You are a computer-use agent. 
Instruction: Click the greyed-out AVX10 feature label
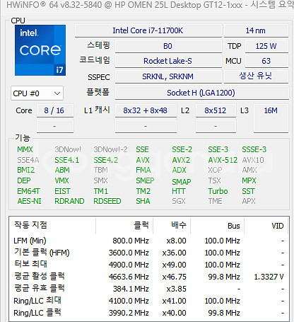click(x=253, y=160)
